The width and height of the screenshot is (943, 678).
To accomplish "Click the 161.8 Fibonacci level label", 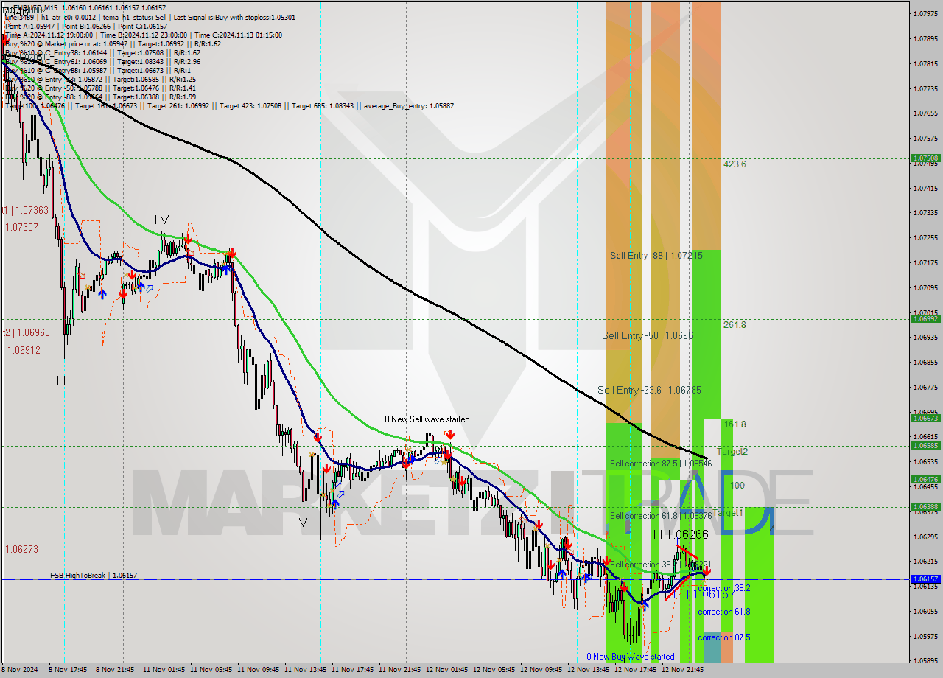I will [735, 424].
